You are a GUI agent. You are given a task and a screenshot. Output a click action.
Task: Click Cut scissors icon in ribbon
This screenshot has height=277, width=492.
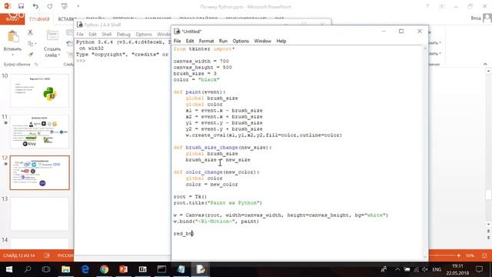(x=30, y=32)
